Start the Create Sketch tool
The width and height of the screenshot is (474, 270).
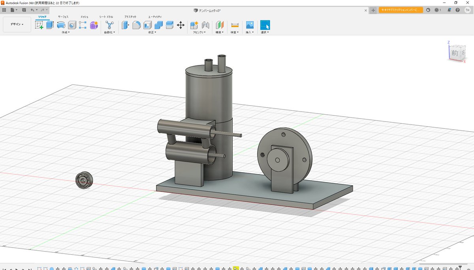tap(39, 25)
